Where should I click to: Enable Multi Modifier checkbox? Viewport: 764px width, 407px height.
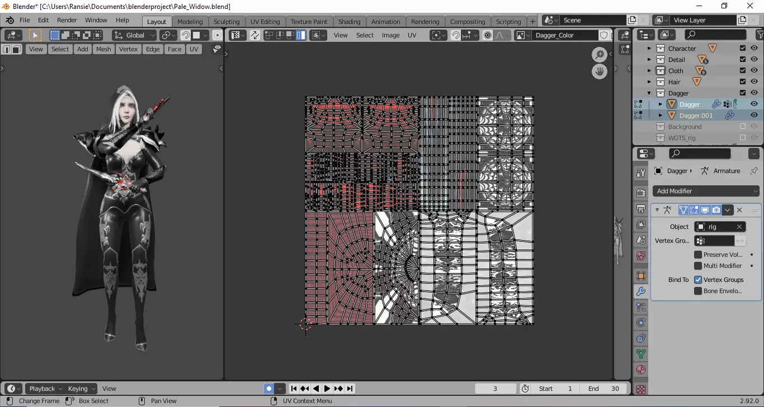698,266
